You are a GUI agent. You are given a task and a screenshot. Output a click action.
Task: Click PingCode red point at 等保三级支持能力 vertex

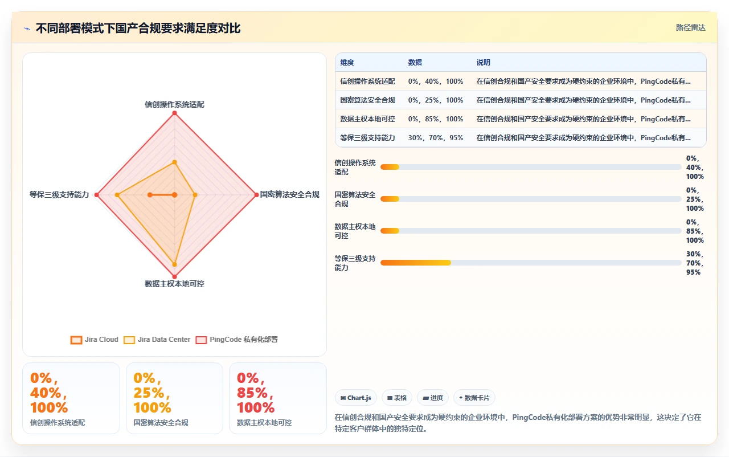tap(97, 195)
